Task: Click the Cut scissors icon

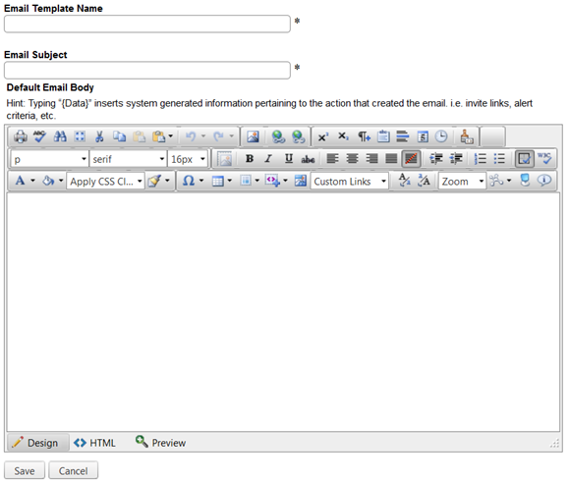Action: tap(99, 136)
